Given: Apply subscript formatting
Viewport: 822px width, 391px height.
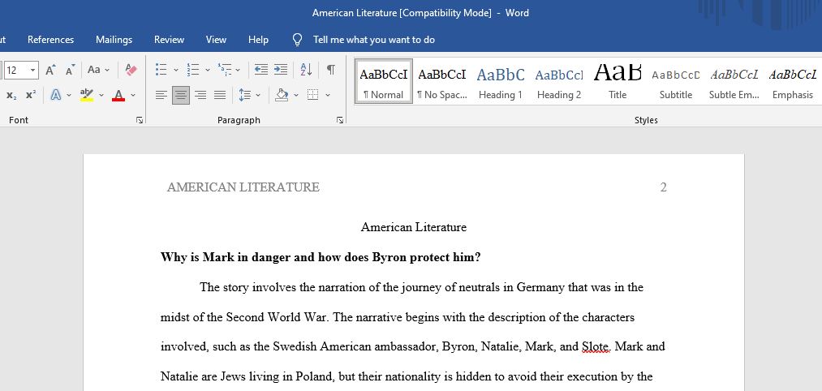Looking at the screenshot, I should [x=11, y=95].
